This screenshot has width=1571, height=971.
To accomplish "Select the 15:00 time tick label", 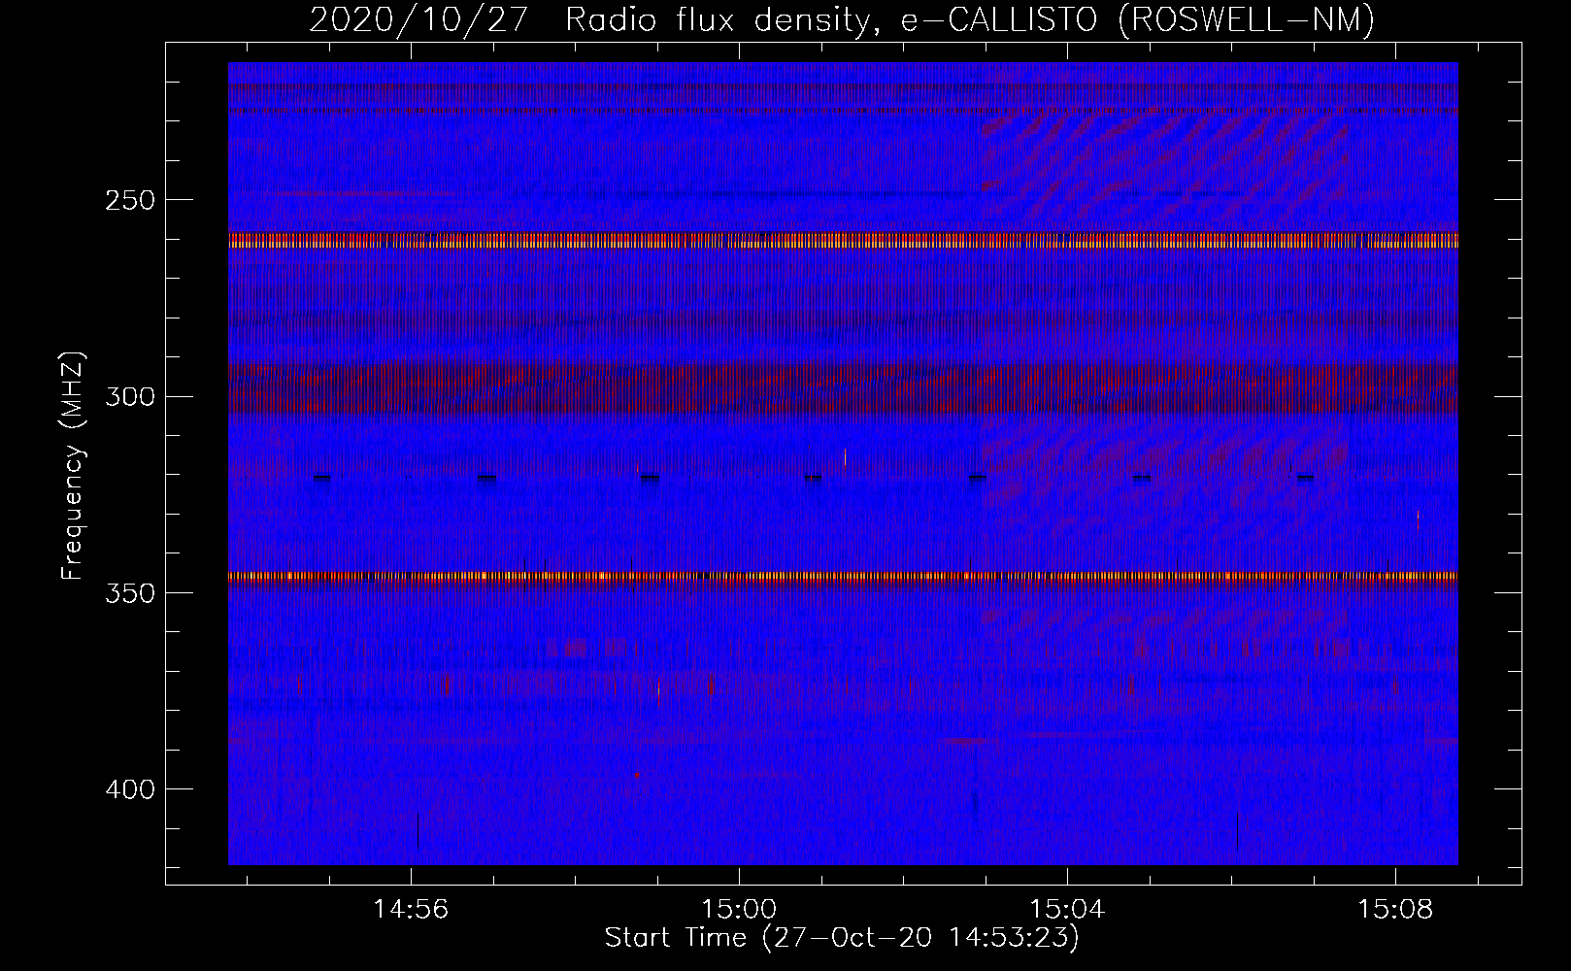I will pos(739,909).
